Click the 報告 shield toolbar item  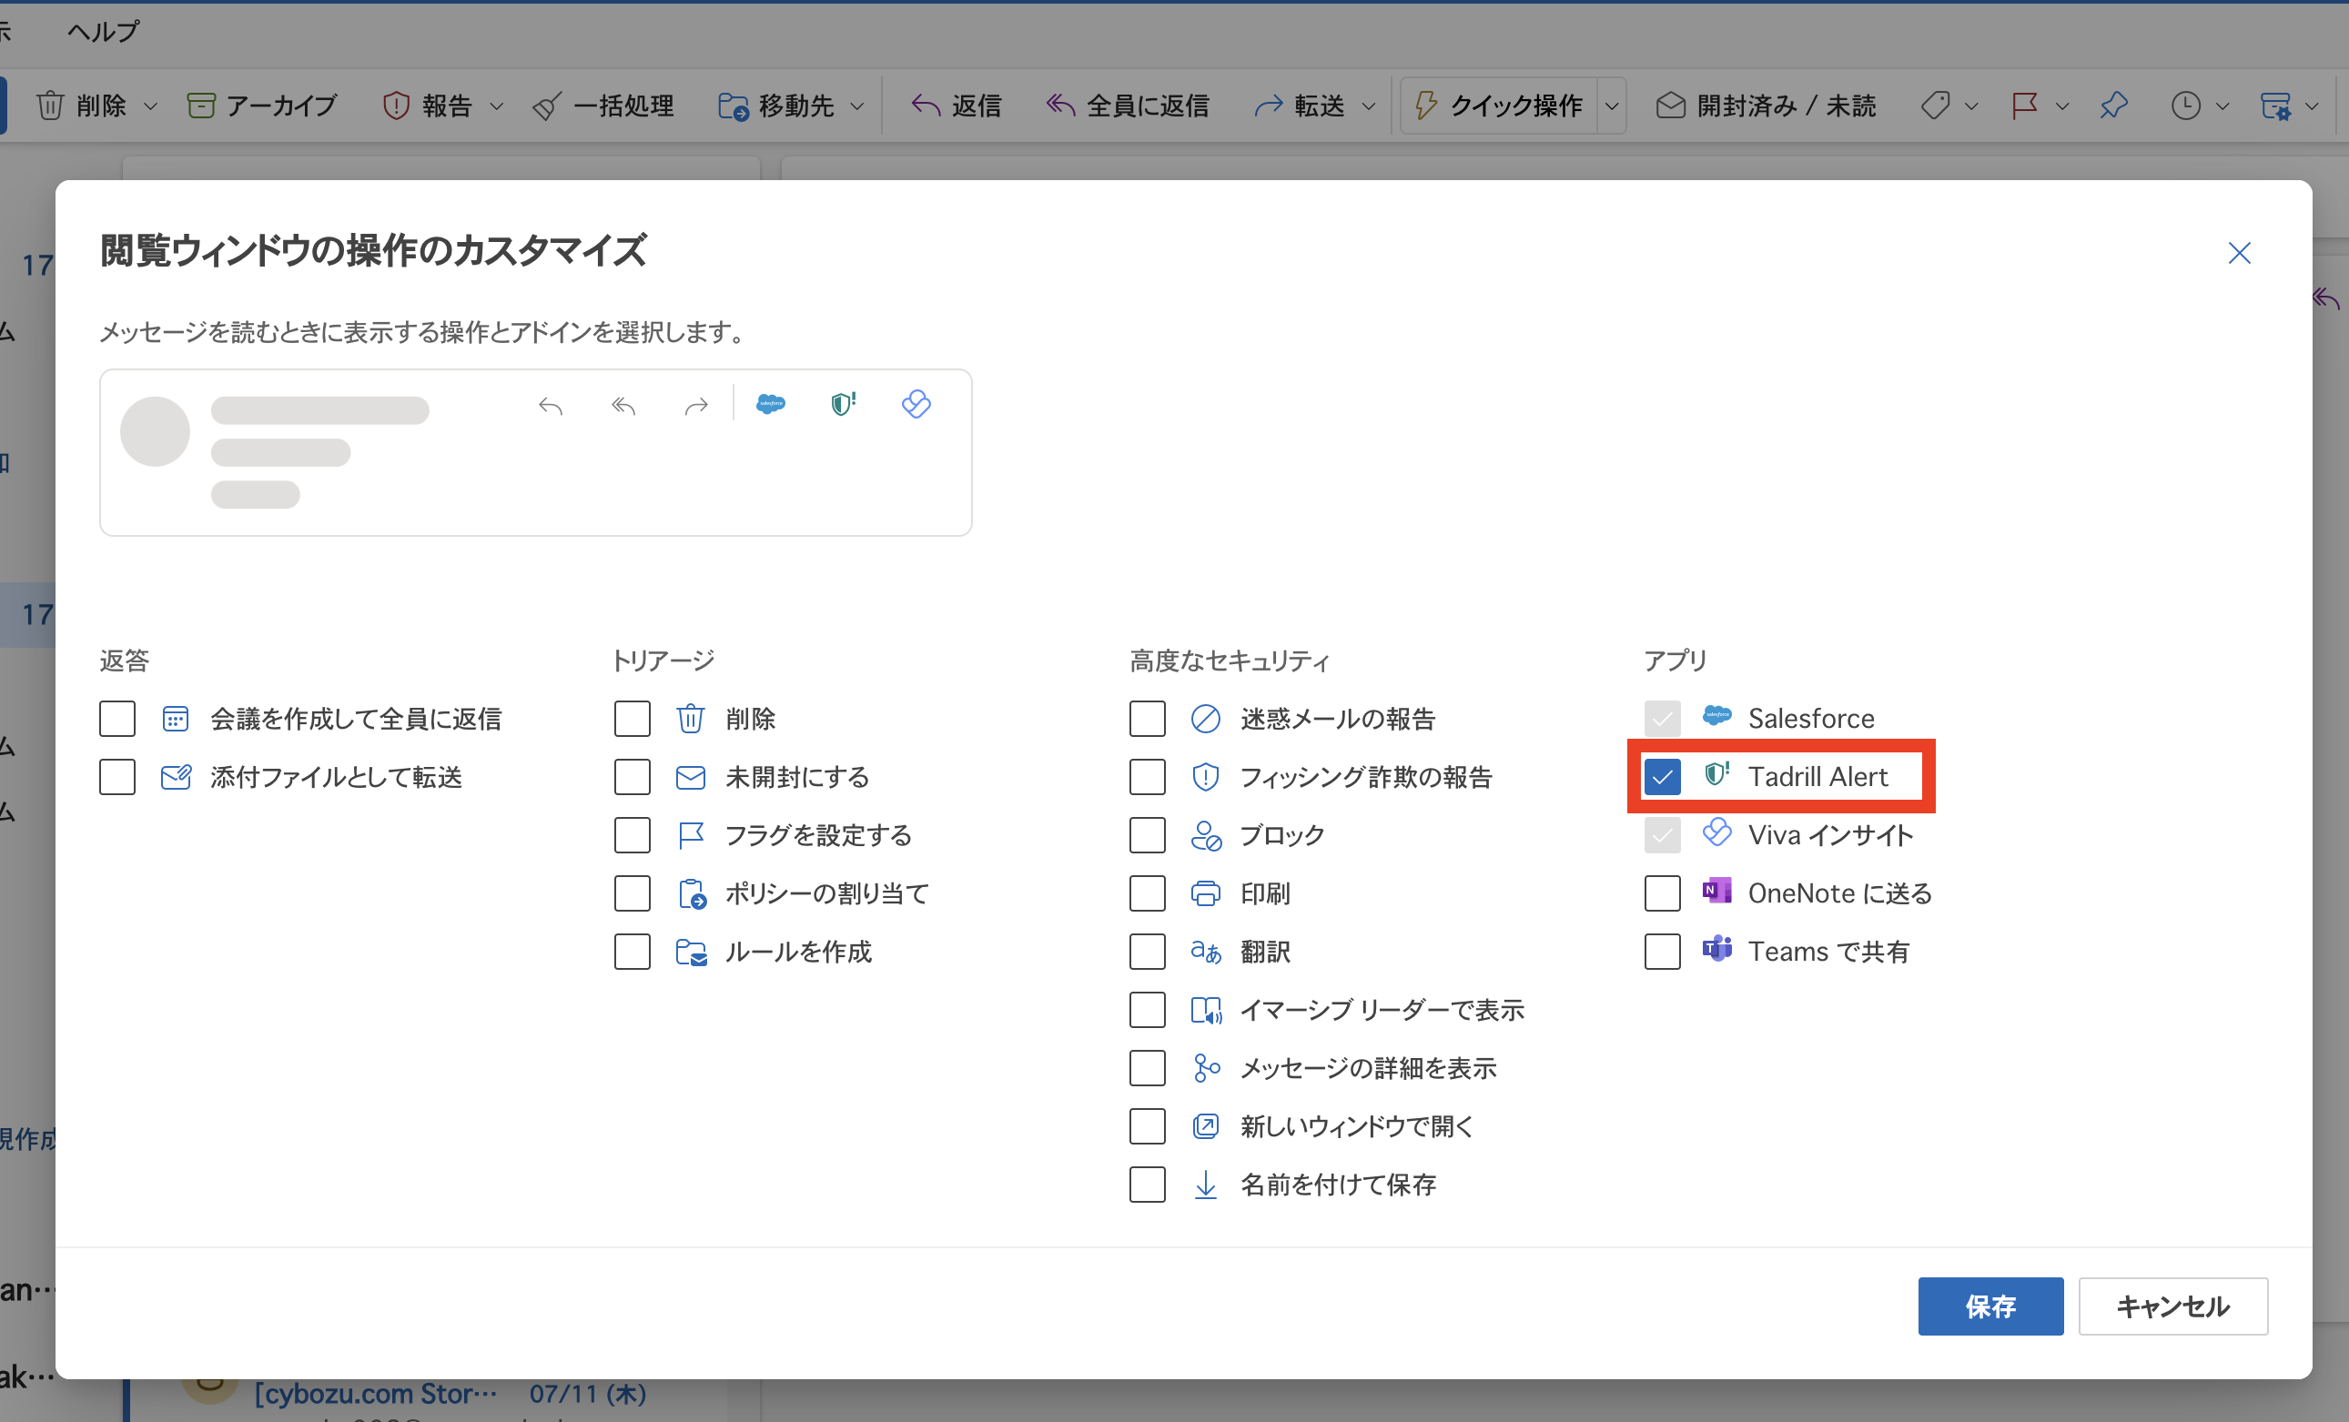click(x=427, y=105)
